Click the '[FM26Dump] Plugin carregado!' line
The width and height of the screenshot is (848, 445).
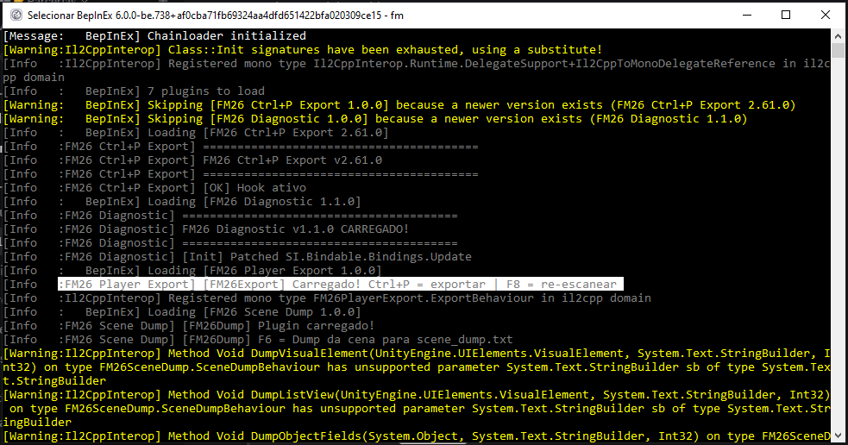click(189, 325)
